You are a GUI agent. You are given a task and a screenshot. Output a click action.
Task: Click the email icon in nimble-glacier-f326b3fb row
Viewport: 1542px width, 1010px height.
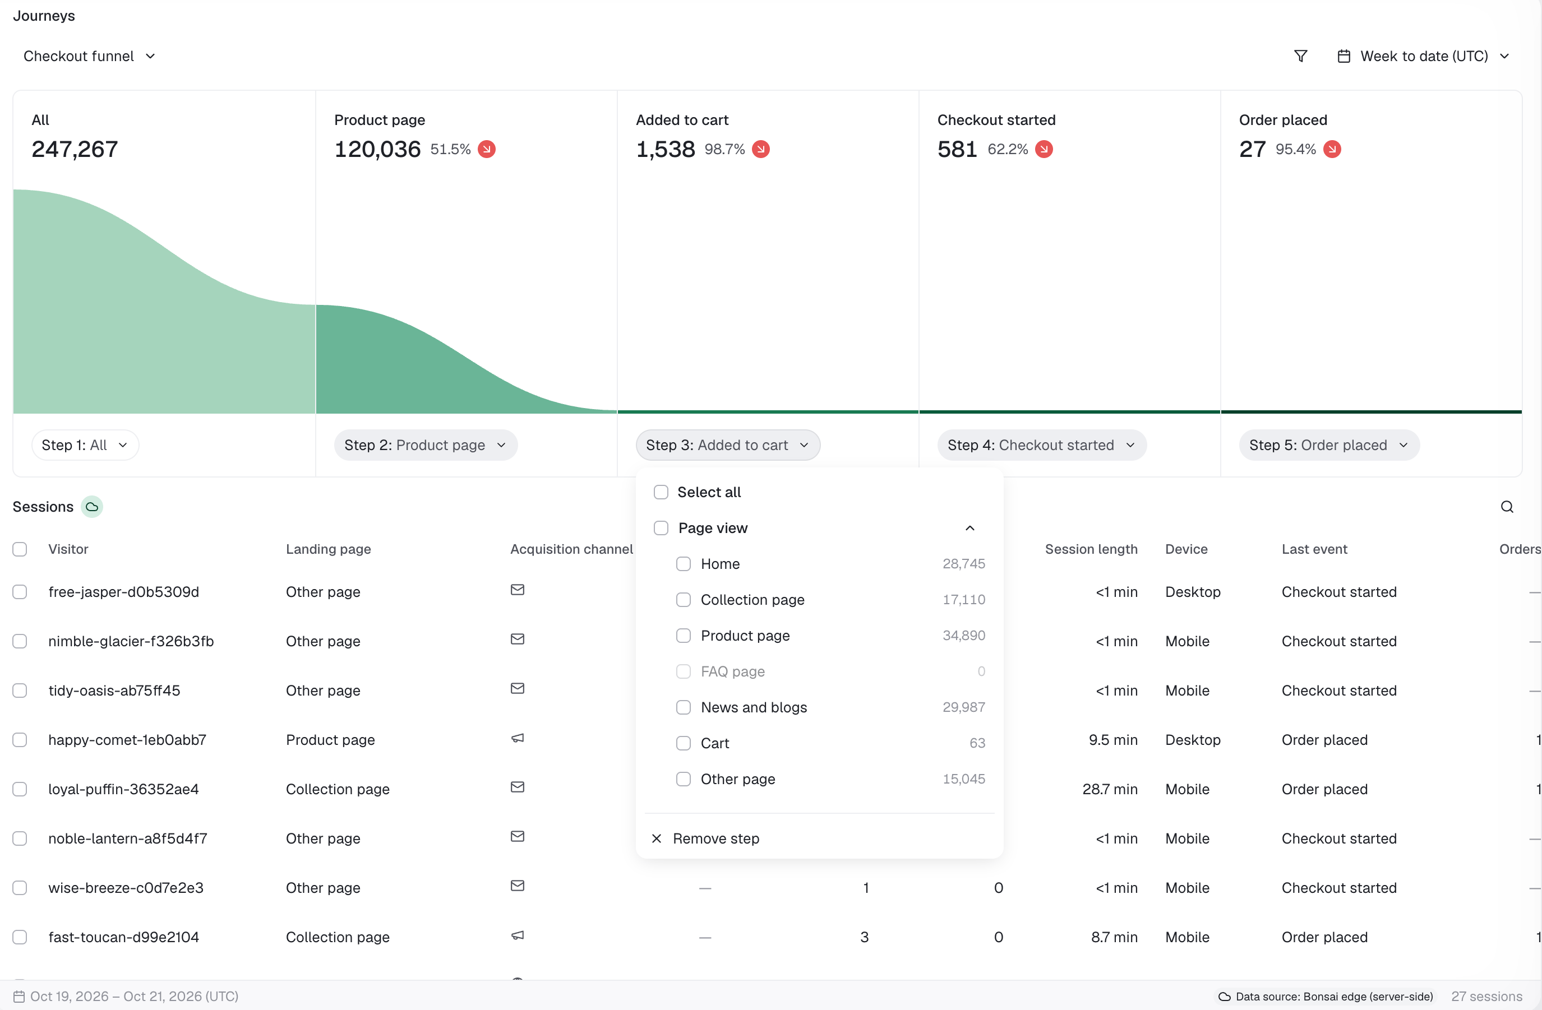pyautogui.click(x=517, y=639)
